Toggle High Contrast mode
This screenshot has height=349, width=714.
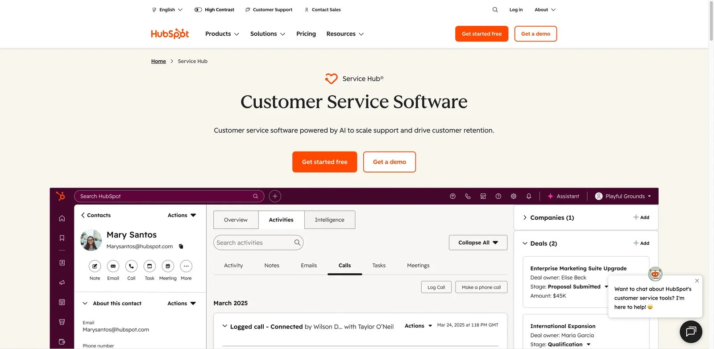coord(214,9)
